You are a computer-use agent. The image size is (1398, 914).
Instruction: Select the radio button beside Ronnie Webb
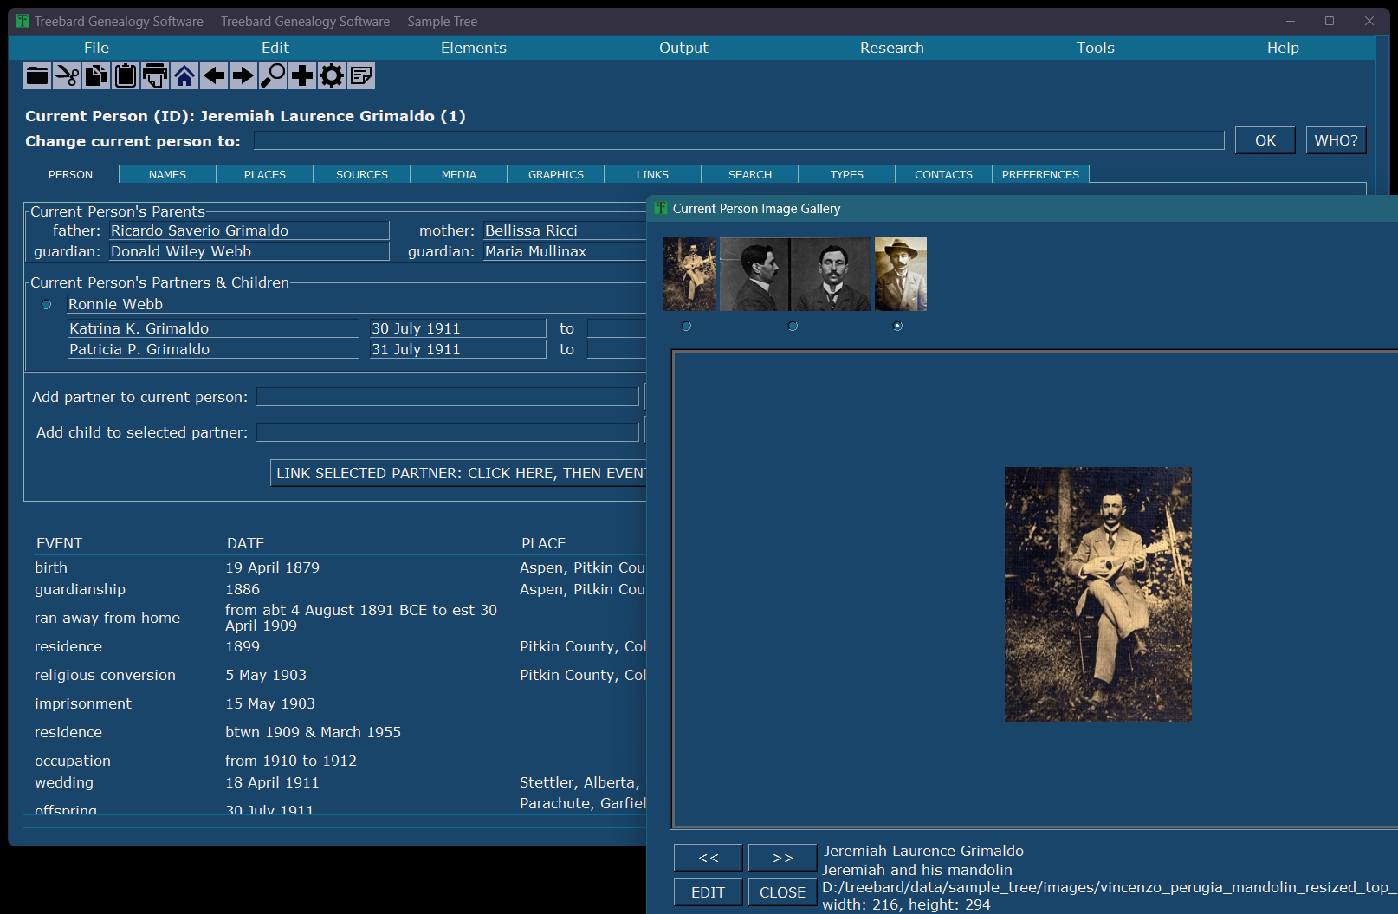[47, 305]
